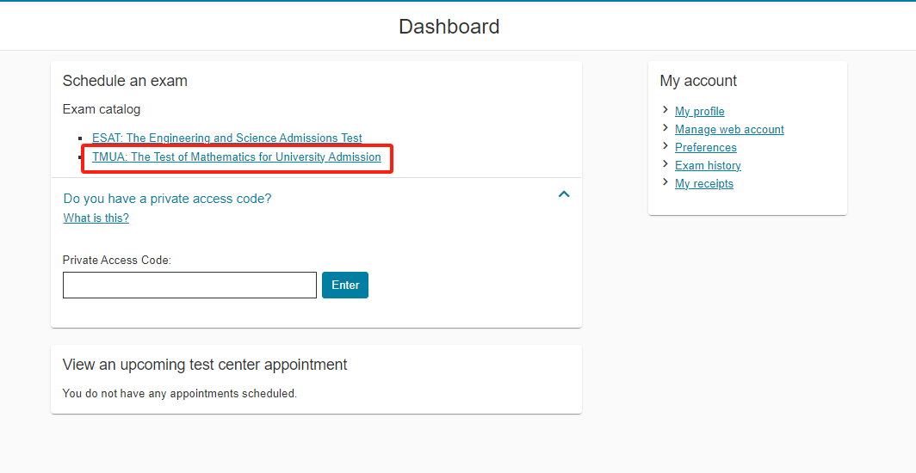Collapse the private access code section chevron

[564, 194]
